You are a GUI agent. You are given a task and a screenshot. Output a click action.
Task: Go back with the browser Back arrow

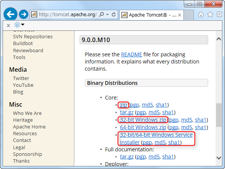coord(10,14)
